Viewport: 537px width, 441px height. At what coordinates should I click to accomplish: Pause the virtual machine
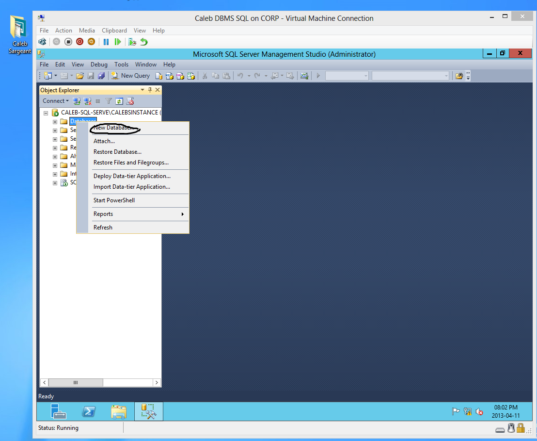pos(106,42)
